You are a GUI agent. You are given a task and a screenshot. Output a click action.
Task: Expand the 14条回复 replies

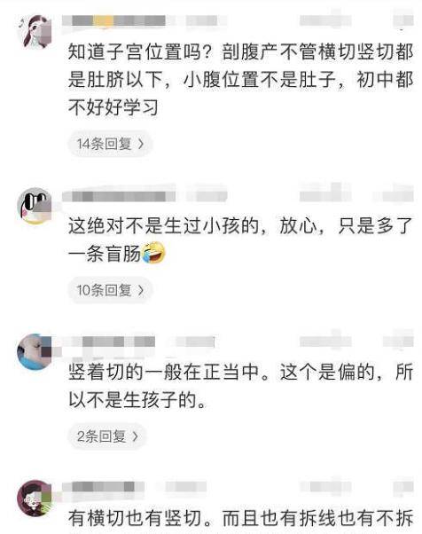tap(110, 144)
